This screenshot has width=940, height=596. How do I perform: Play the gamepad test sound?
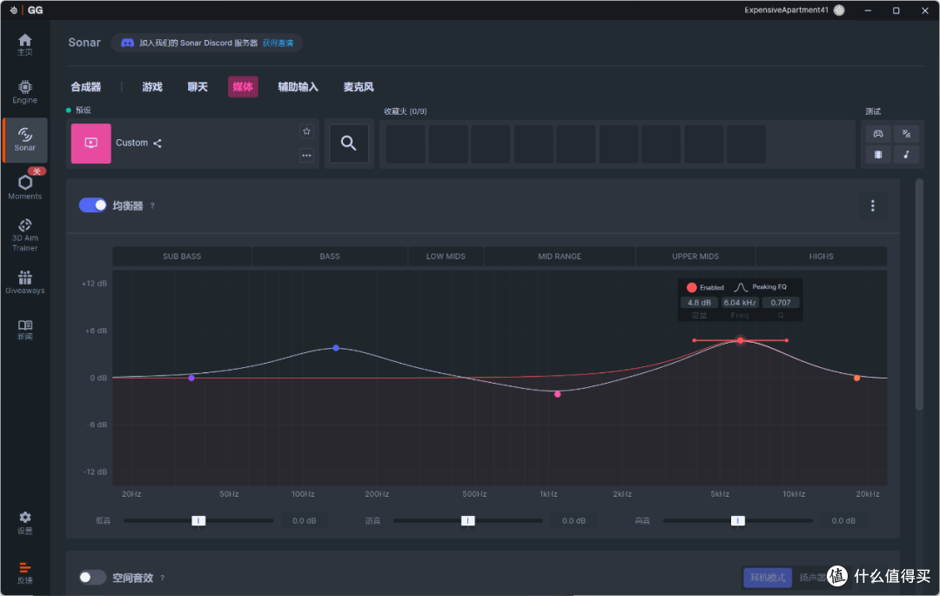tap(877, 134)
